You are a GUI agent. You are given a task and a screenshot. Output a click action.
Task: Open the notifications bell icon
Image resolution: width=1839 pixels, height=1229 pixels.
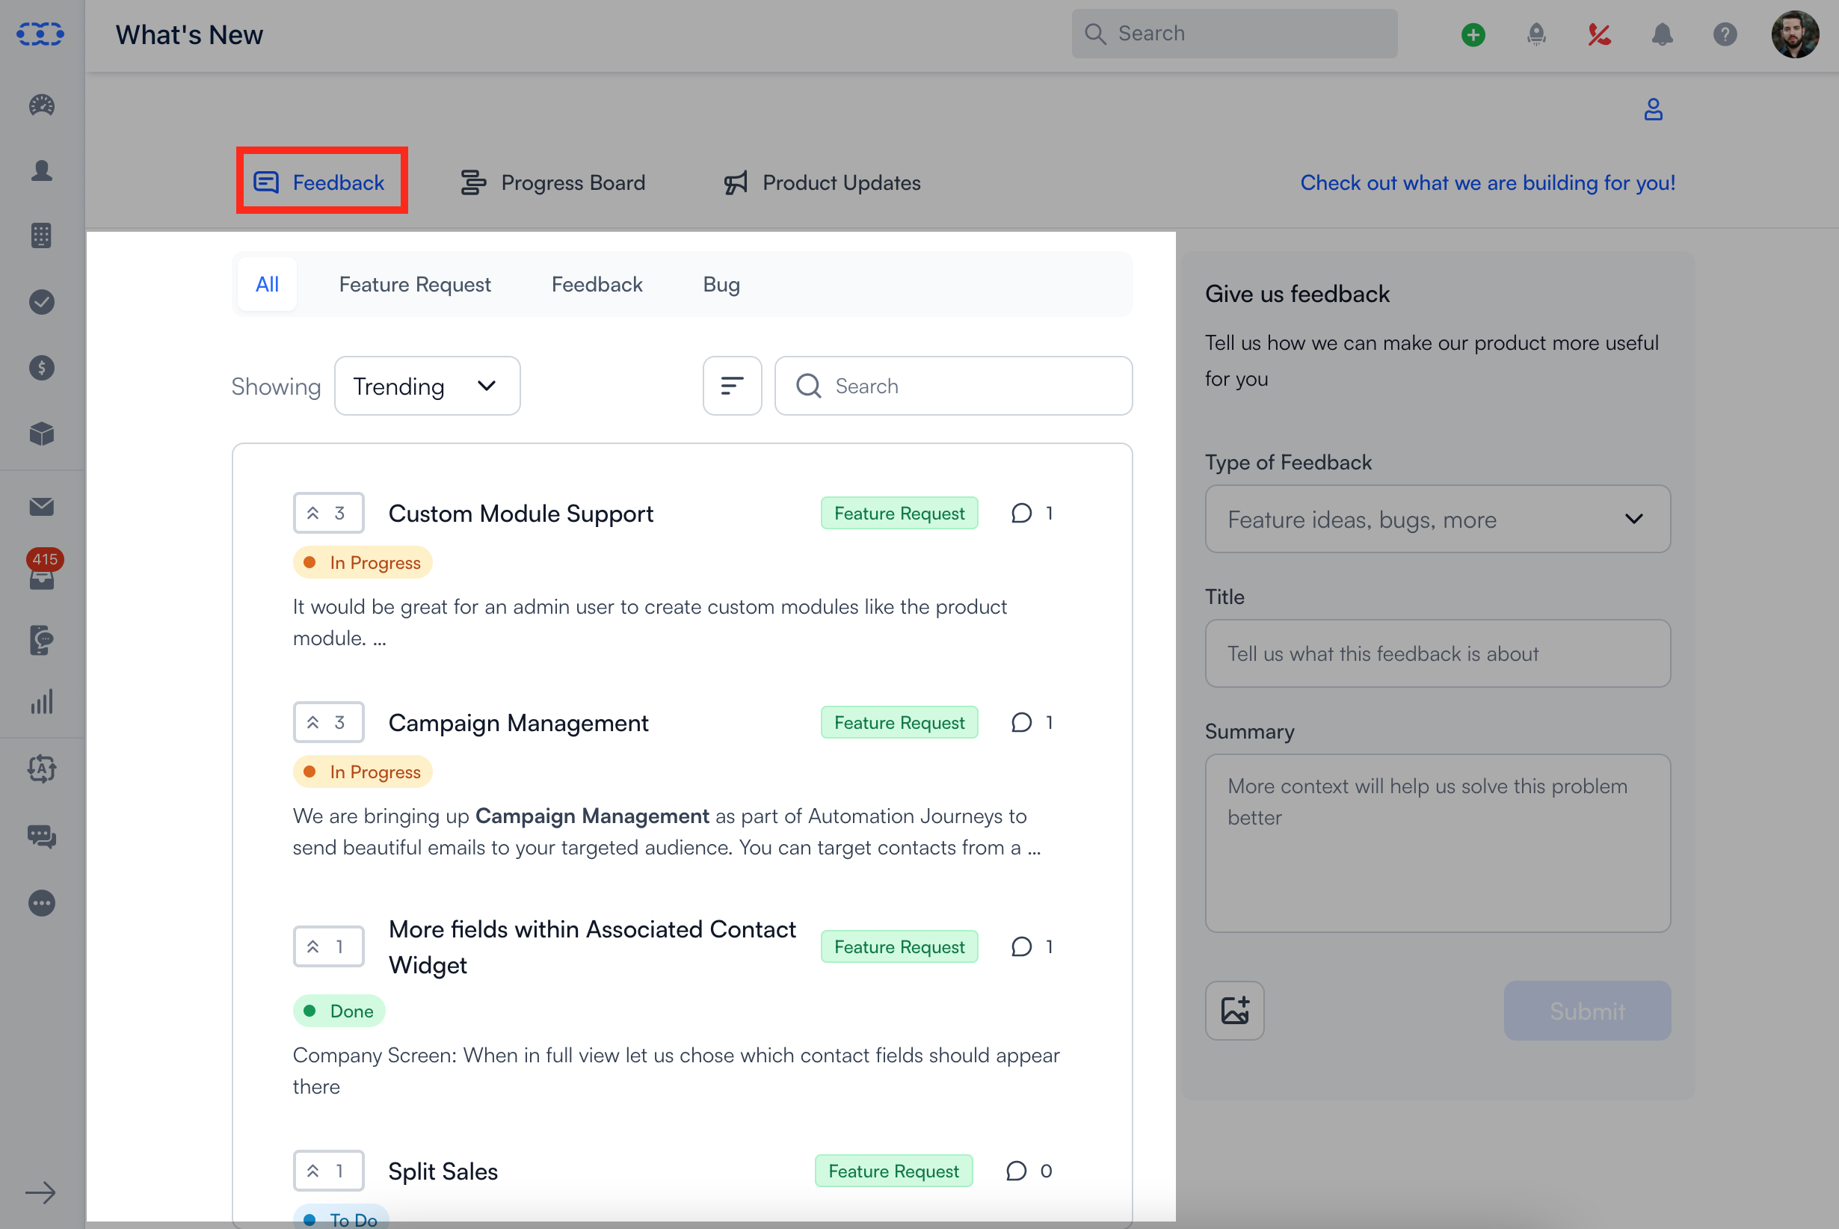[1662, 34]
